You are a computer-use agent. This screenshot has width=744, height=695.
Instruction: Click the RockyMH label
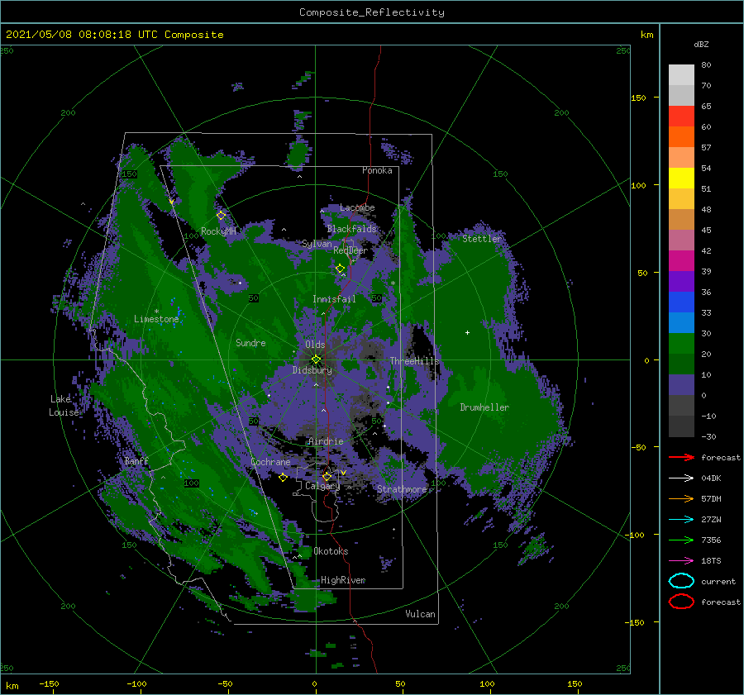pyautogui.click(x=218, y=231)
